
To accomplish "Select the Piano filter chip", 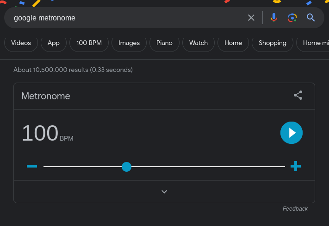I will (x=164, y=43).
